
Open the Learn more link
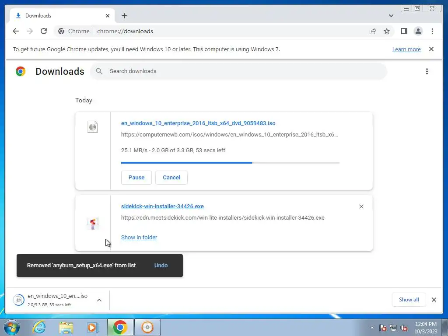pyautogui.click(x=406, y=49)
